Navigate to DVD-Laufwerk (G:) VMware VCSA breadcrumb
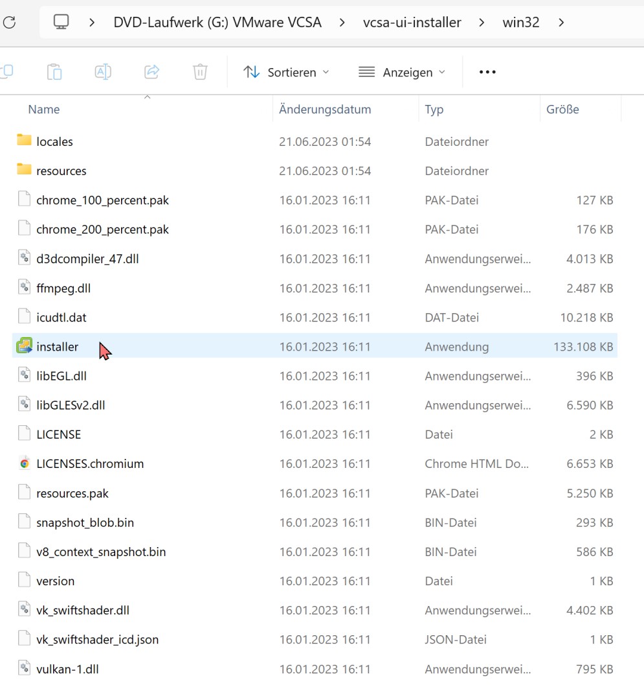 click(217, 22)
